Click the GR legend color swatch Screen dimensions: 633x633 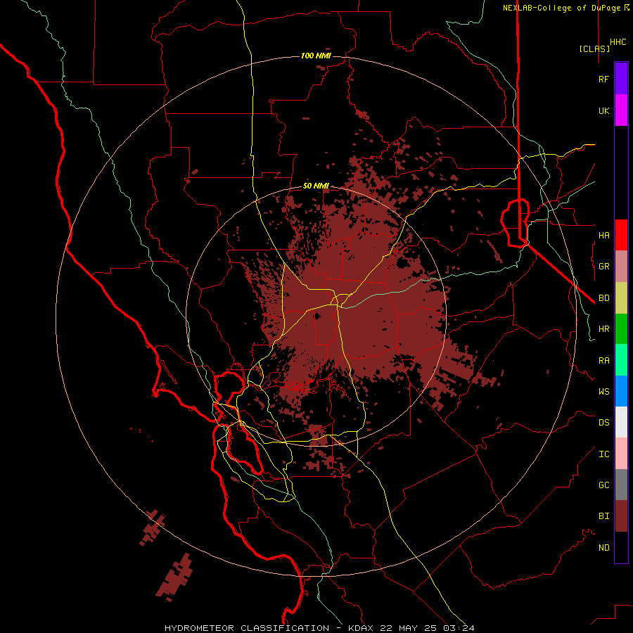click(621, 267)
